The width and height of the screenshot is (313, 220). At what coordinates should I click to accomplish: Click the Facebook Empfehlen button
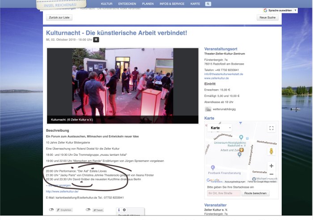[x=64, y=210]
